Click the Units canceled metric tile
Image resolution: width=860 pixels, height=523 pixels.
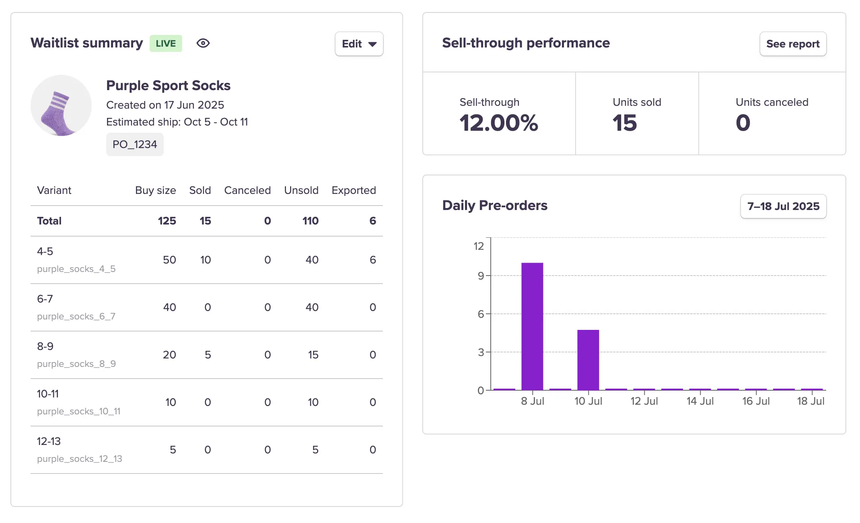click(772, 115)
